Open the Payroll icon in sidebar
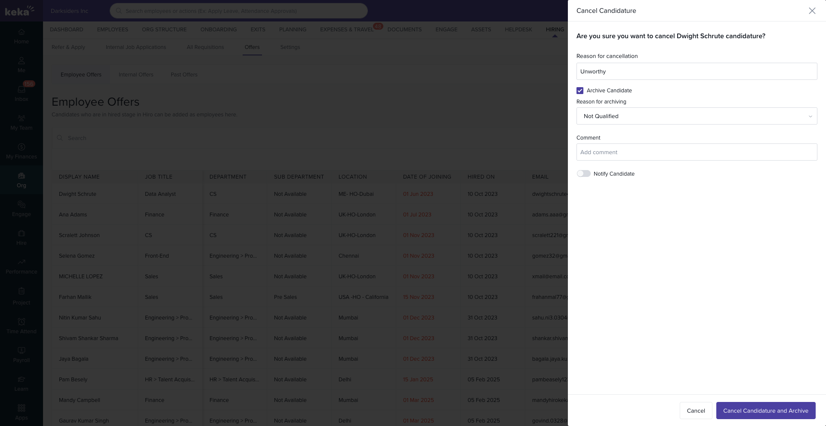Screen dimensions: 826x426 point(21,351)
